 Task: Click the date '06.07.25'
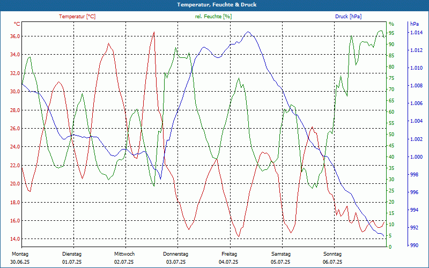(332, 262)
